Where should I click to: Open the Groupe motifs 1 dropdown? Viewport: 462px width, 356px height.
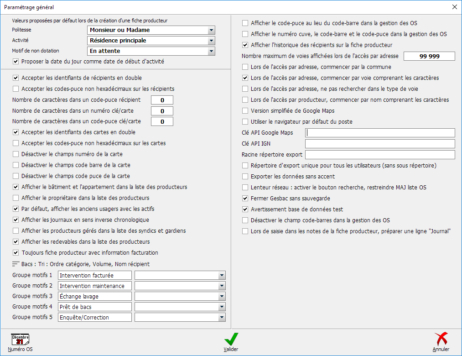(222, 275)
